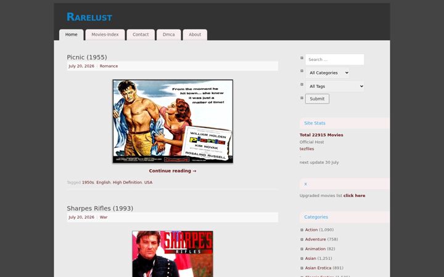Screen dimensions: 444x277
Task: Open the Sharpe's Rifles poster thumbnail
Action: (173, 254)
